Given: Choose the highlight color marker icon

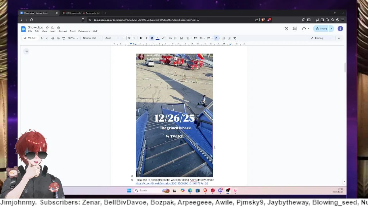Looking at the screenshot, I should click(163, 38).
